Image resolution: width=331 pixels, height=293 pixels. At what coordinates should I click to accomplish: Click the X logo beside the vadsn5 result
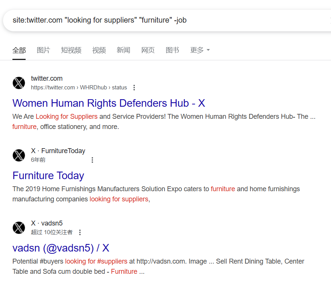tap(19, 228)
